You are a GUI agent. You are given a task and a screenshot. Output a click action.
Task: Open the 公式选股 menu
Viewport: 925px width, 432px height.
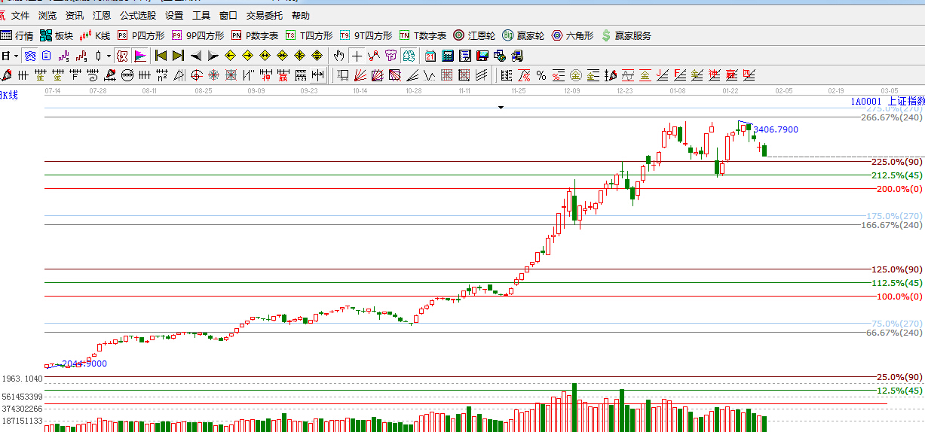pos(138,15)
